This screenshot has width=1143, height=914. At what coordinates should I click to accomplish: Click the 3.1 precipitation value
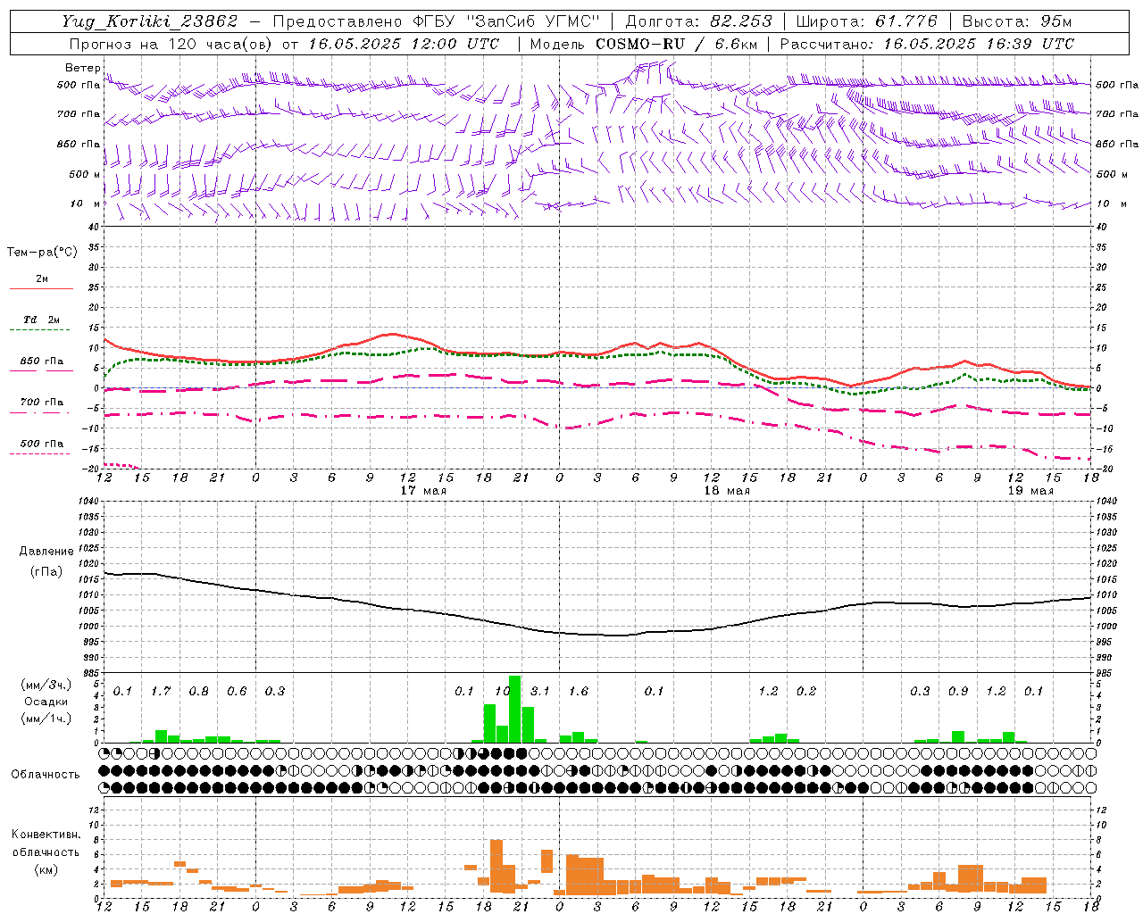540,692
